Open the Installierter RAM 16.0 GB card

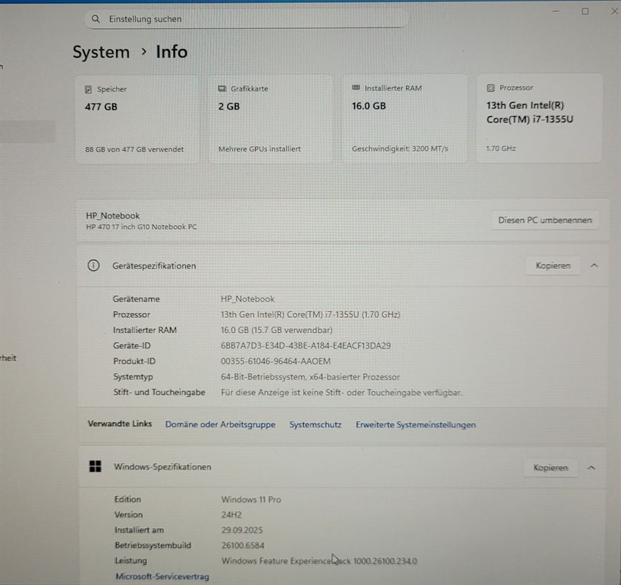(x=404, y=119)
